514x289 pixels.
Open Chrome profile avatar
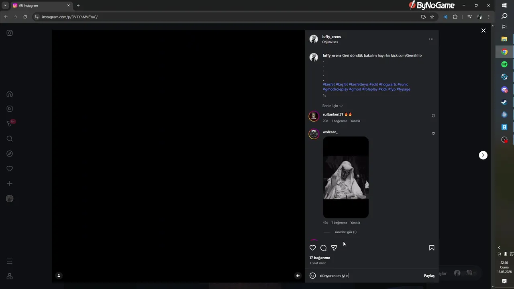click(x=479, y=17)
